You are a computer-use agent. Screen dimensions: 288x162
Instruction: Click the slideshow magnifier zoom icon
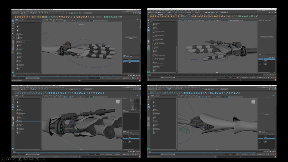(26, 159)
